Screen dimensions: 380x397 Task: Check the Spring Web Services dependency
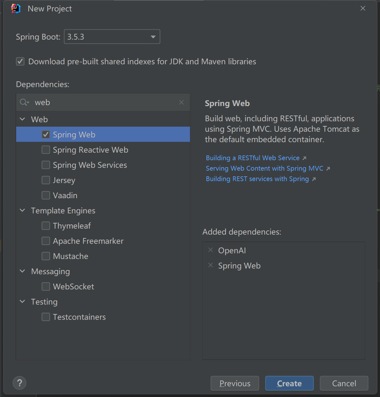tap(46, 165)
